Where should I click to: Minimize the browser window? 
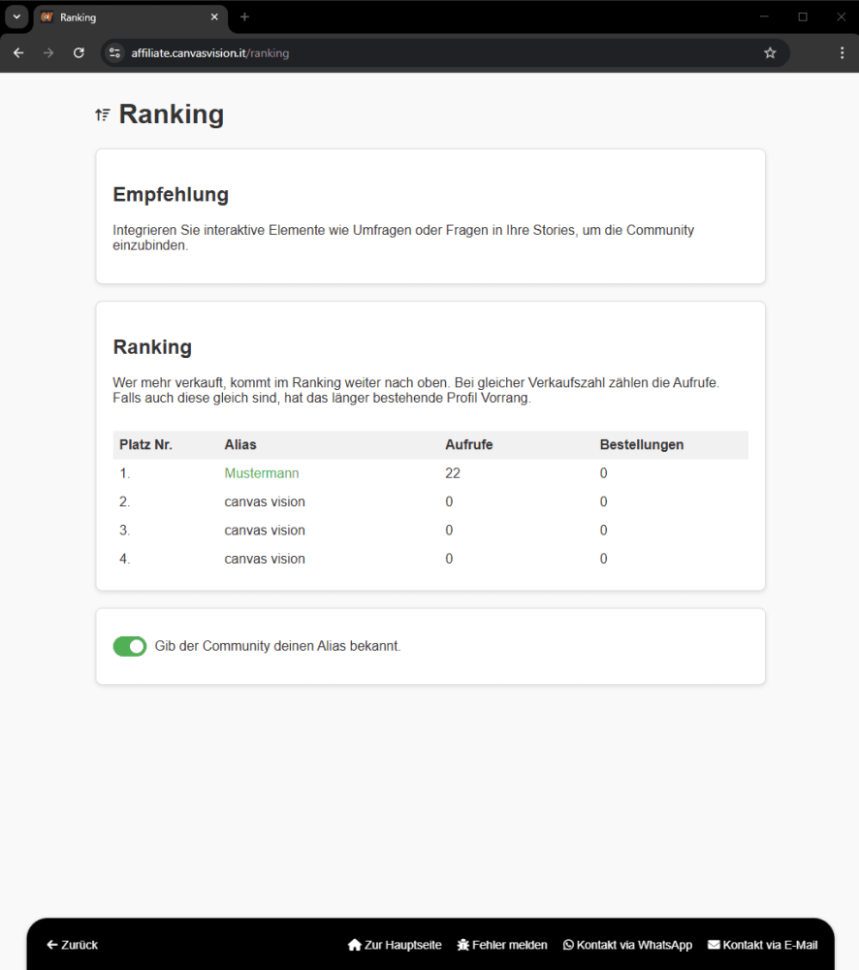764,16
